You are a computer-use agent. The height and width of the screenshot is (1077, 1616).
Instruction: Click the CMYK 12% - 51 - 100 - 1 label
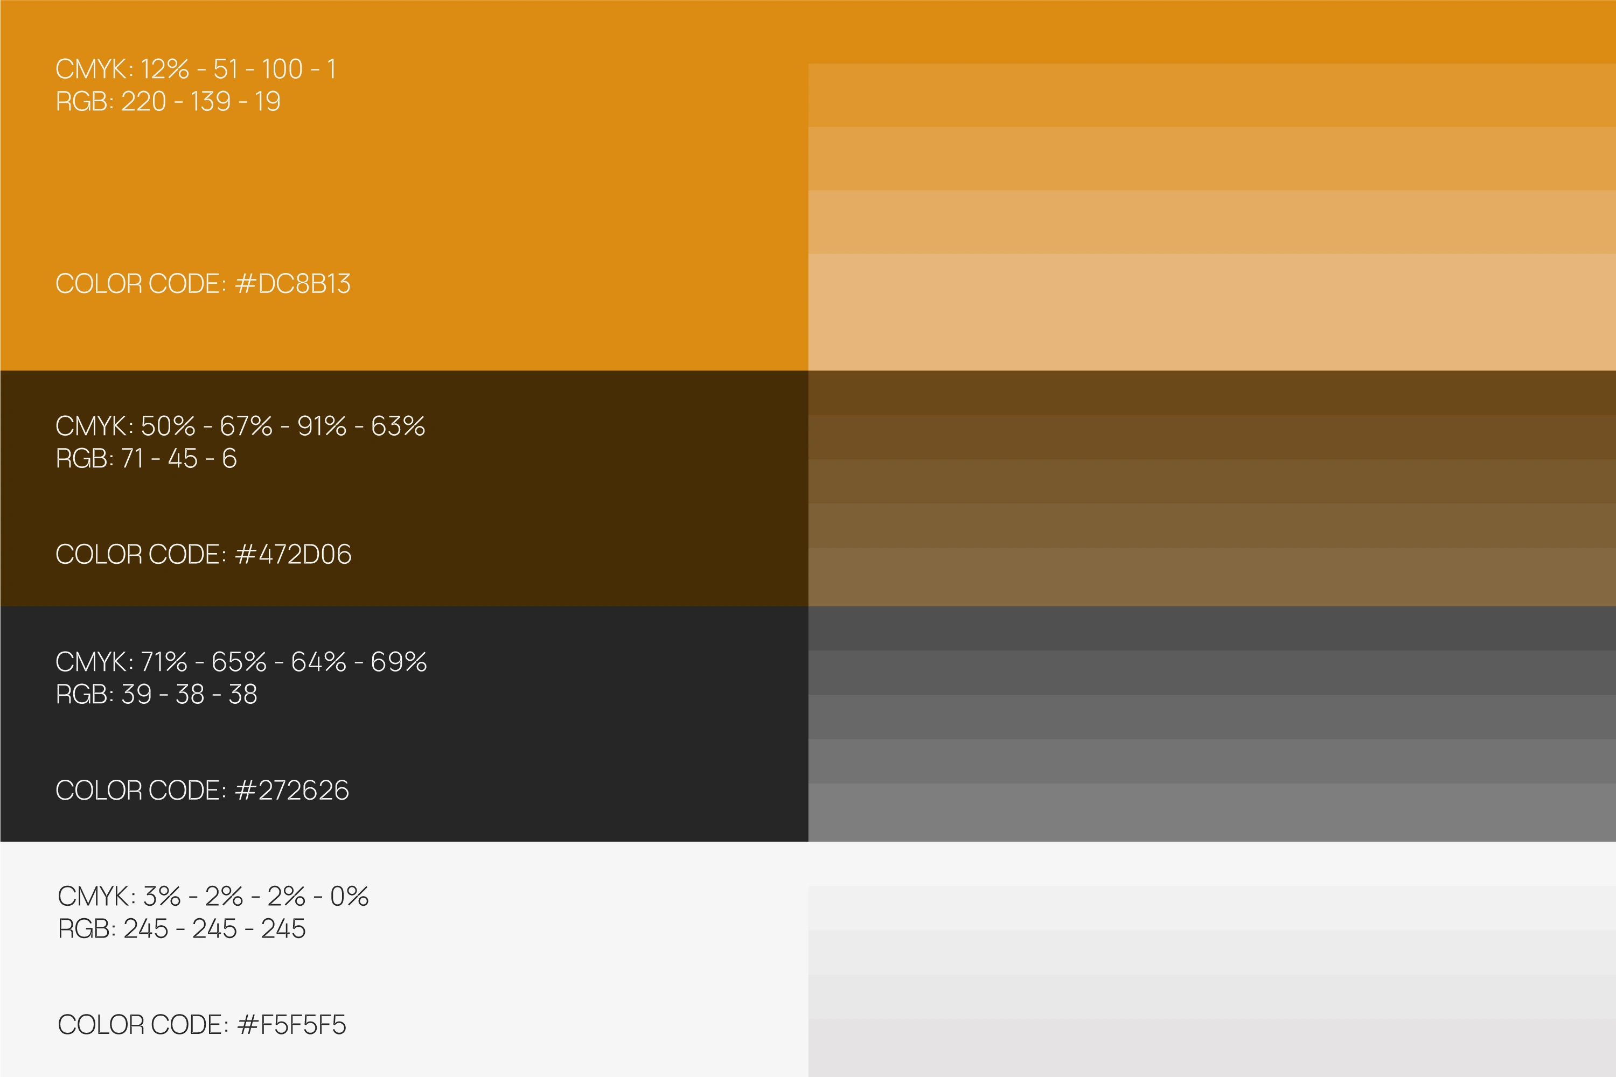point(196,69)
